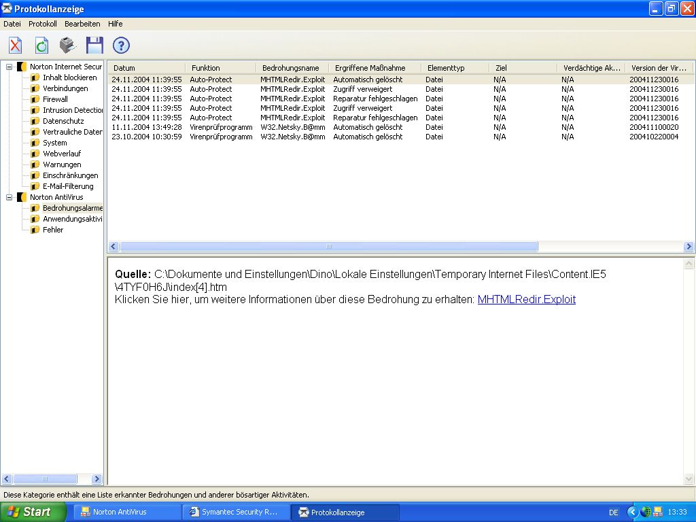Click the Norton Internet Security node icon
Screen dimensions: 696x522
[22, 67]
